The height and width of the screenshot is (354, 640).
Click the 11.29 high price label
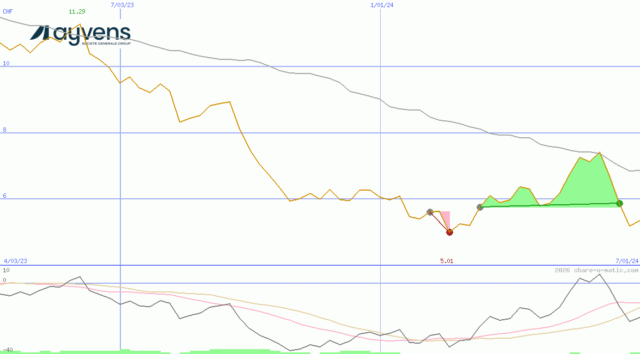[77, 11]
